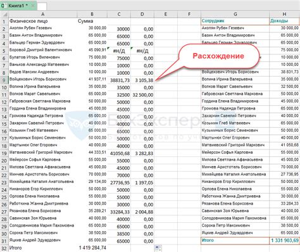Select row 9 header
300x252 pixels.
click(4, 80)
